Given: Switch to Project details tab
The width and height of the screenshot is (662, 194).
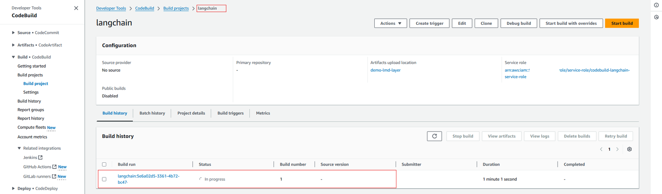Looking at the screenshot, I should 191,113.
